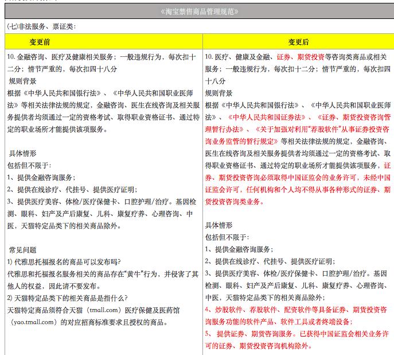The image size is (394, 355).
Task: Click the text 十八分 in the right column
Action: click(x=215, y=81)
